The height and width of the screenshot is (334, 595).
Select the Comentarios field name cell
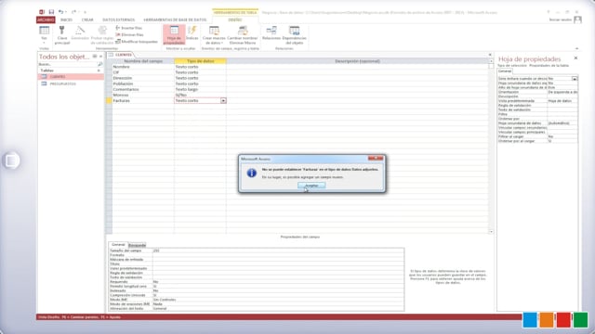pyautogui.click(x=143, y=89)
